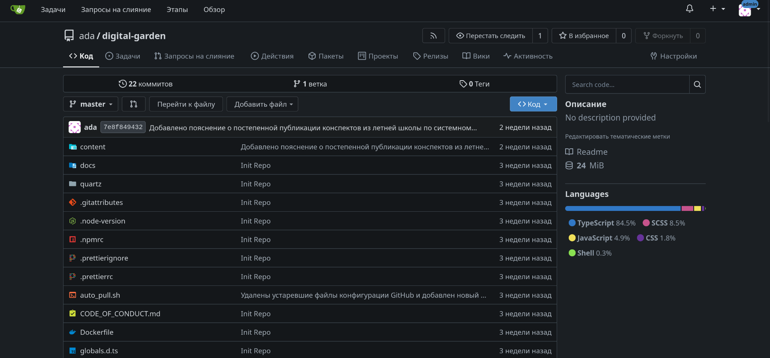
Task: Toggle В избранное star button
Action: click(x=584, y=36)
